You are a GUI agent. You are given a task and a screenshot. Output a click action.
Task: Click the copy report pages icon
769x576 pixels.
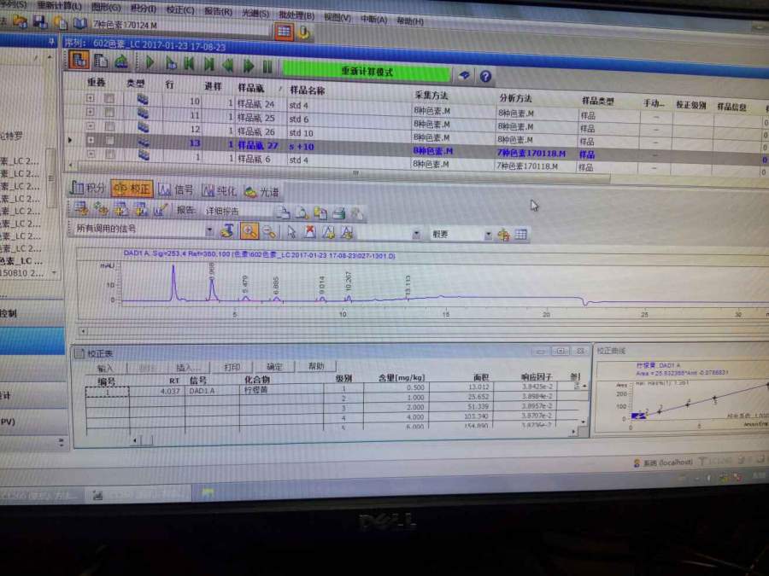[x=320, y=213]
